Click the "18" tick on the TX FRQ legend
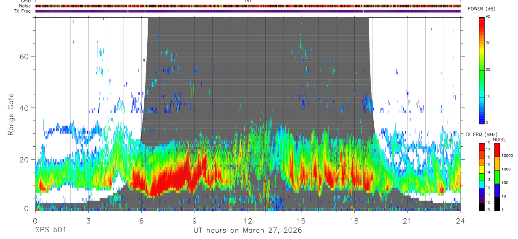Image resolution: width=518 pixels, height=239 pixels. point(488,142)
